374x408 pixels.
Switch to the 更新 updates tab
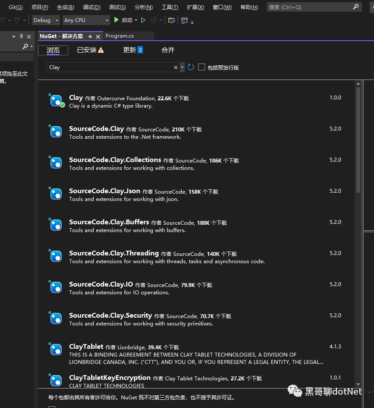click(133, 50)
